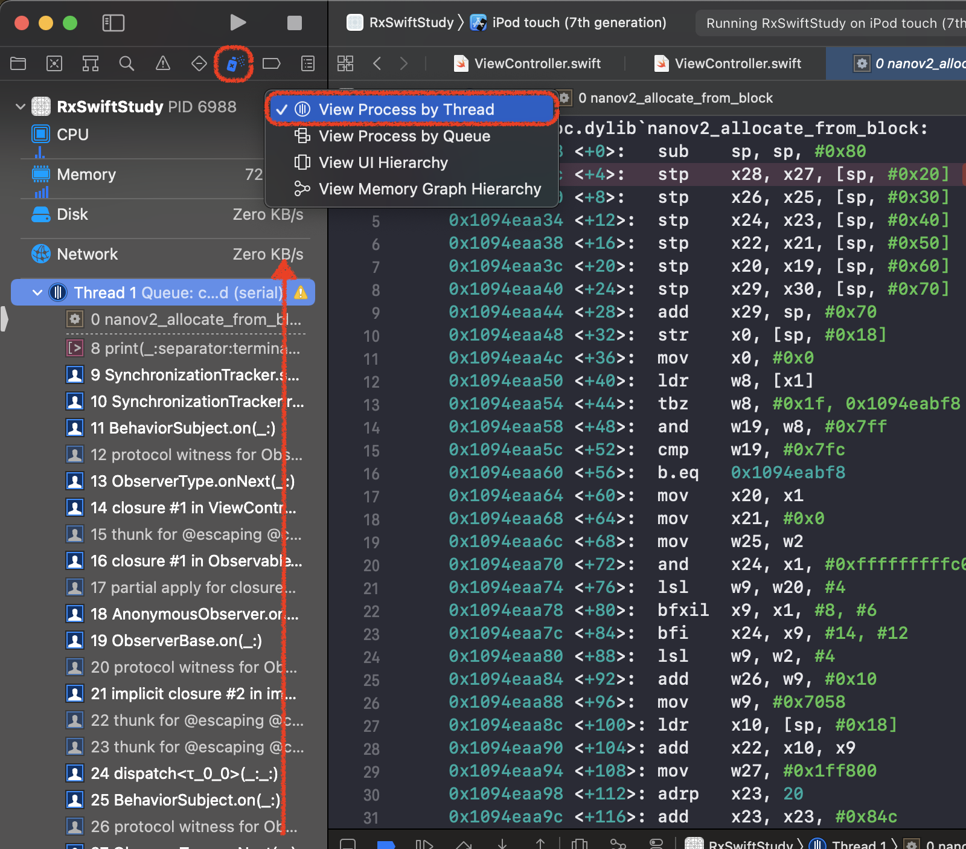966x849 pixels.
Task: Choose View UI Hierarchy
Action: coord(411,162)
